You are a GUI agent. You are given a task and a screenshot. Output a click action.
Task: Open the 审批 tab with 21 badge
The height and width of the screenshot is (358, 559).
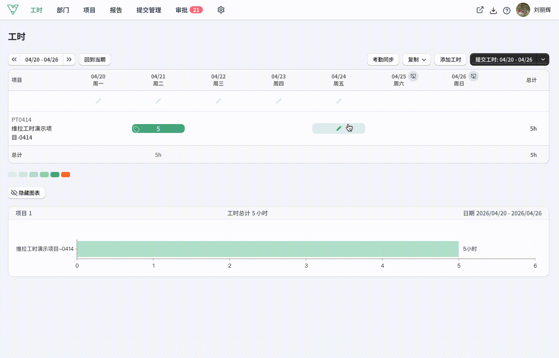point(189,10)
